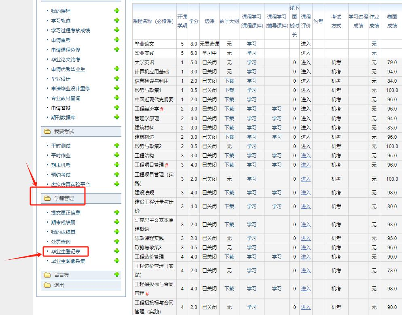402x315 pixels.
Task: Click 下载 syllabus for 工程造价管理
Action: (x=229, y=257)
